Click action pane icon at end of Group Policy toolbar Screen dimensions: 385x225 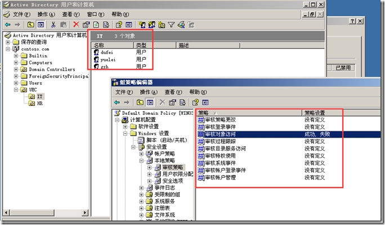pos(205,102)
